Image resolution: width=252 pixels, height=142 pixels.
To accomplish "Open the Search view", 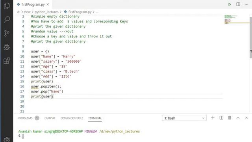I will [x=7, y=19].
